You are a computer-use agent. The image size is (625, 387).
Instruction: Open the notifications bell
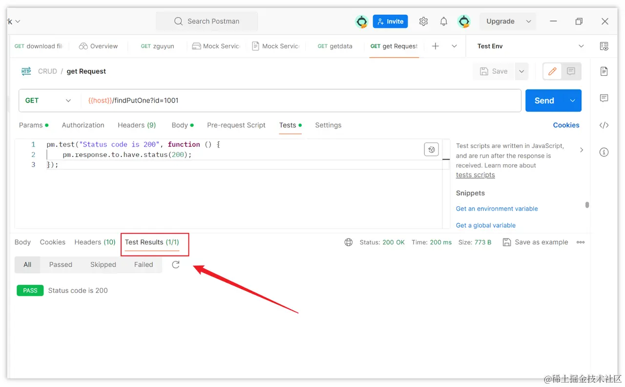coord(443,21)
